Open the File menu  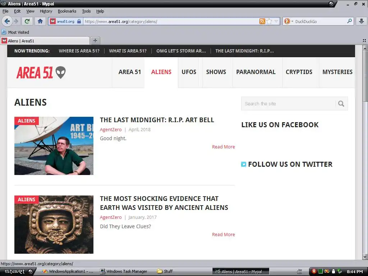pos(5,11)
